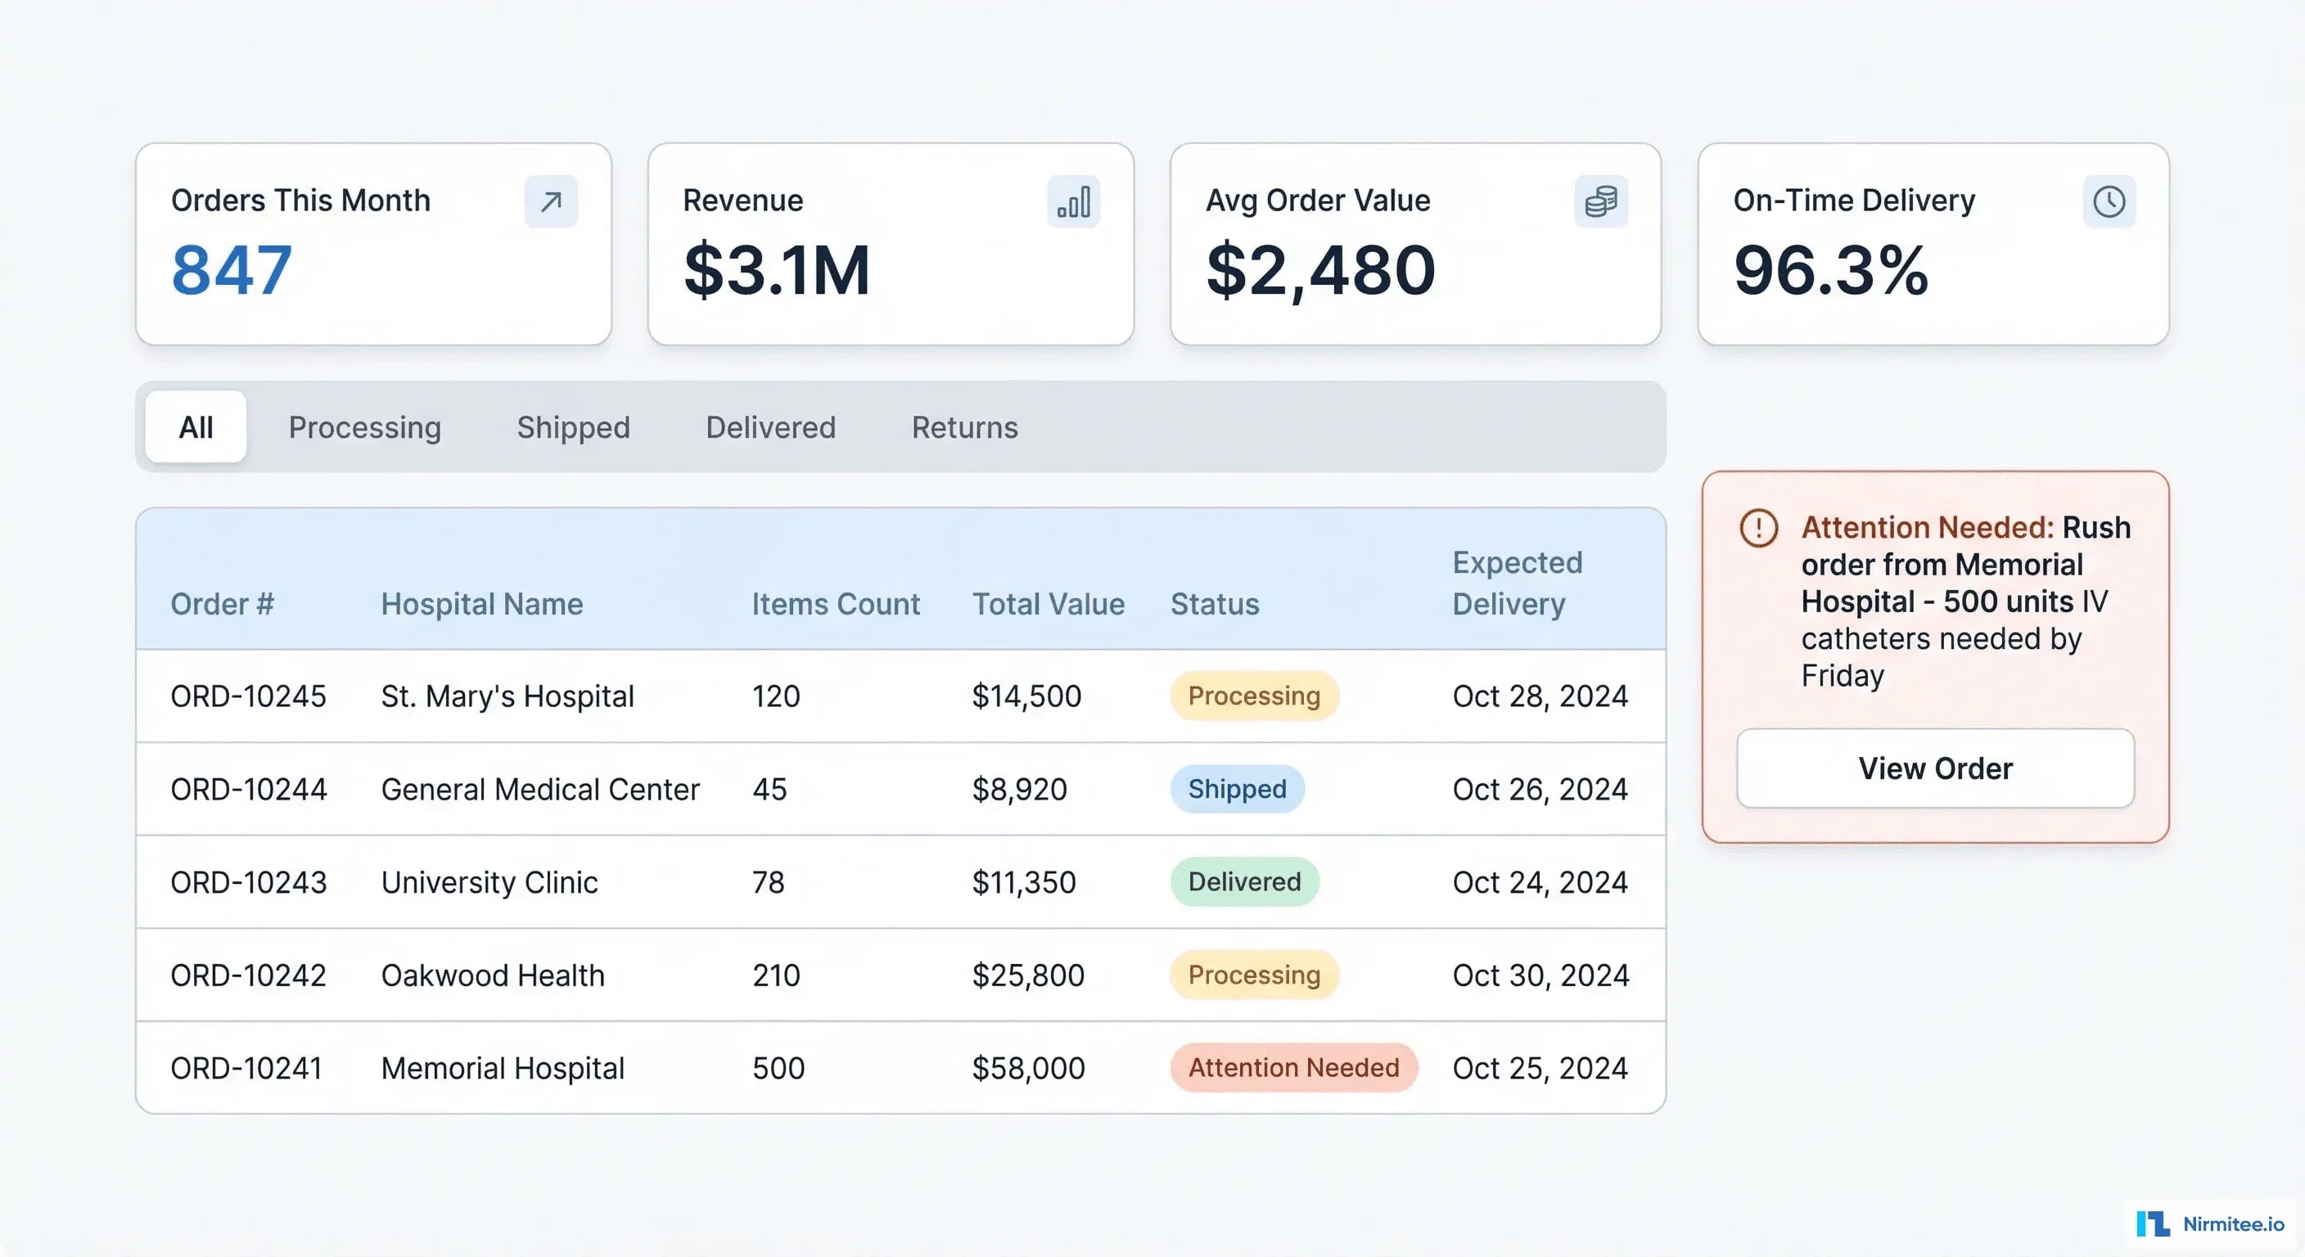This screenshot has height=1257, width=2305.
Task: Select order ORD-10241
Action: (246, 1068)
